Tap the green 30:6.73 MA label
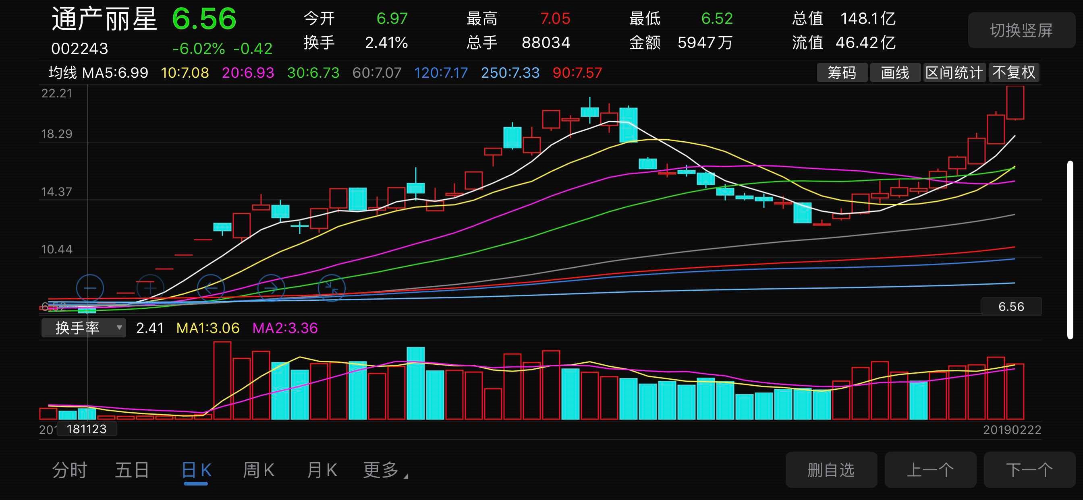The image size is (1083, 500). [x=313, y=73]
